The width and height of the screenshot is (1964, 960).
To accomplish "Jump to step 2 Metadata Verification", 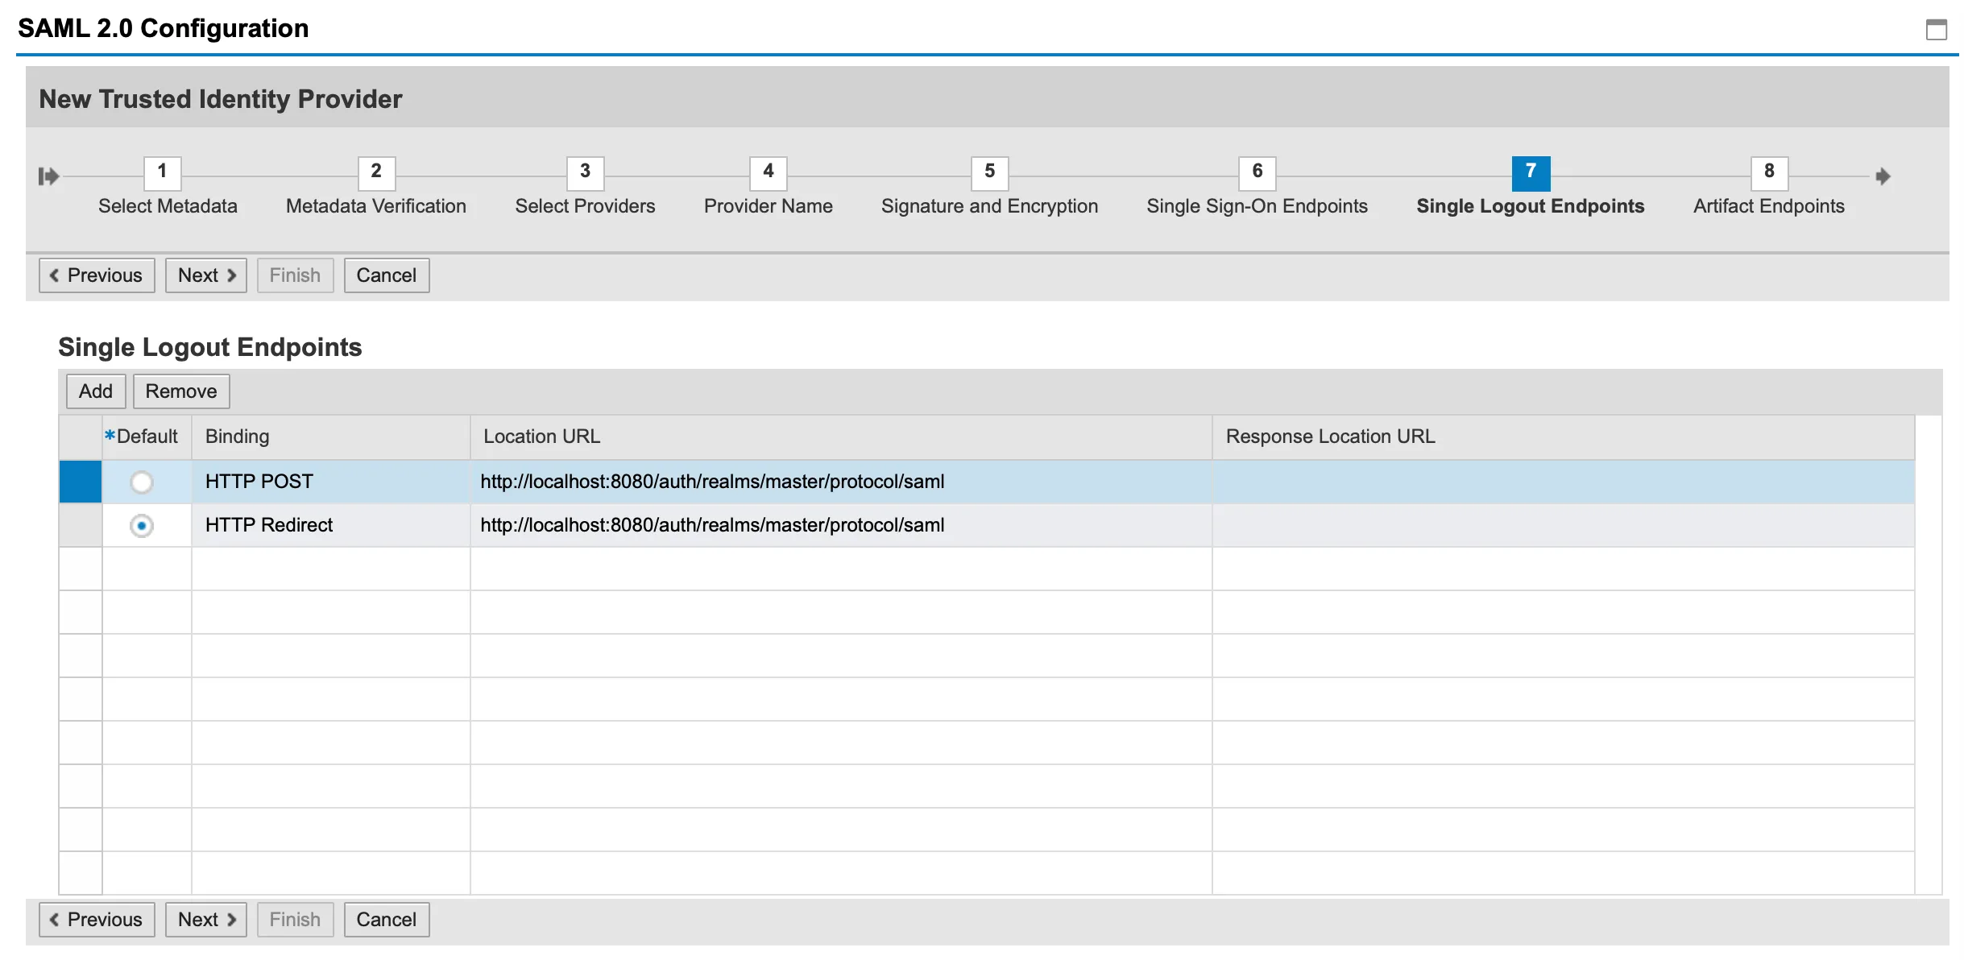I will [x=375, y=172].
